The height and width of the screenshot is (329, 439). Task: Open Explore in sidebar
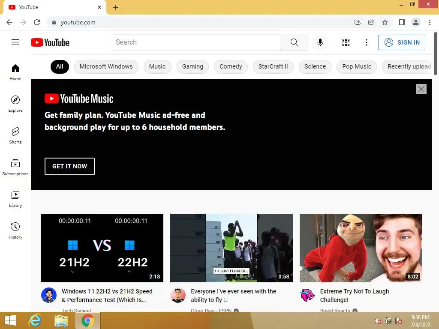point(15,104)
